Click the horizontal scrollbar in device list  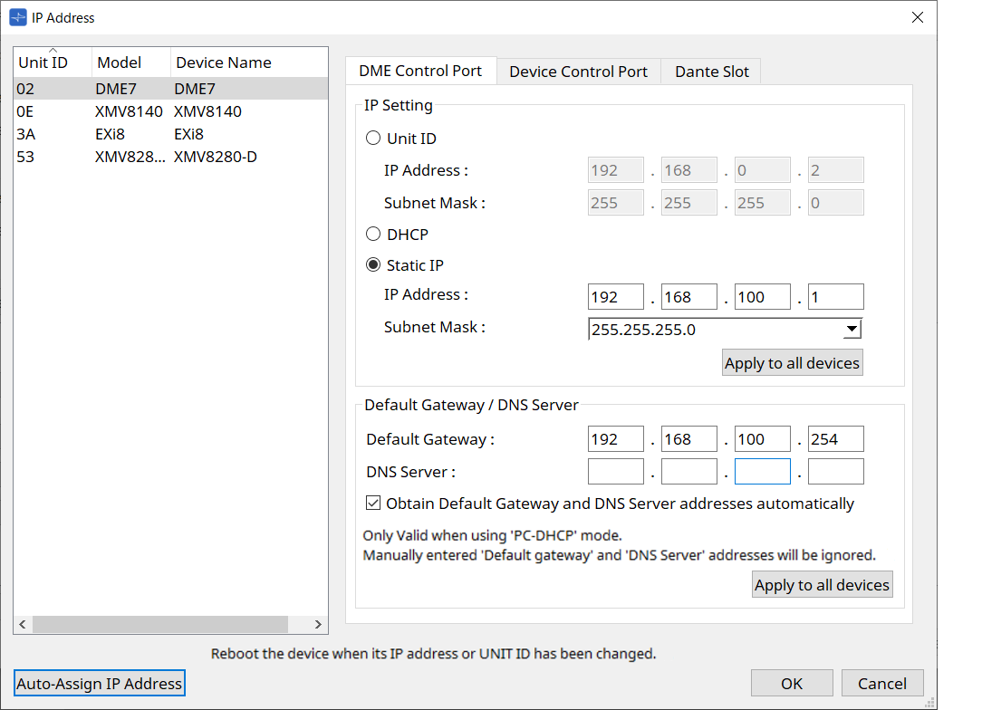[x=159, y=624]
